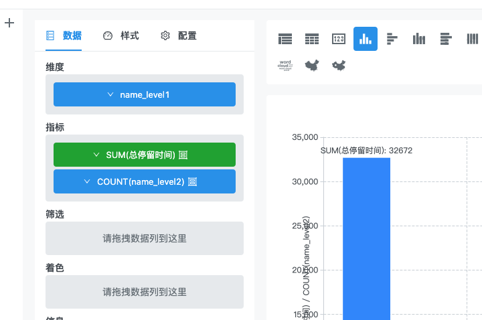
Task: Expand the SUM(总停留时间) metric dropdown
Action: [x=145, y=155]
